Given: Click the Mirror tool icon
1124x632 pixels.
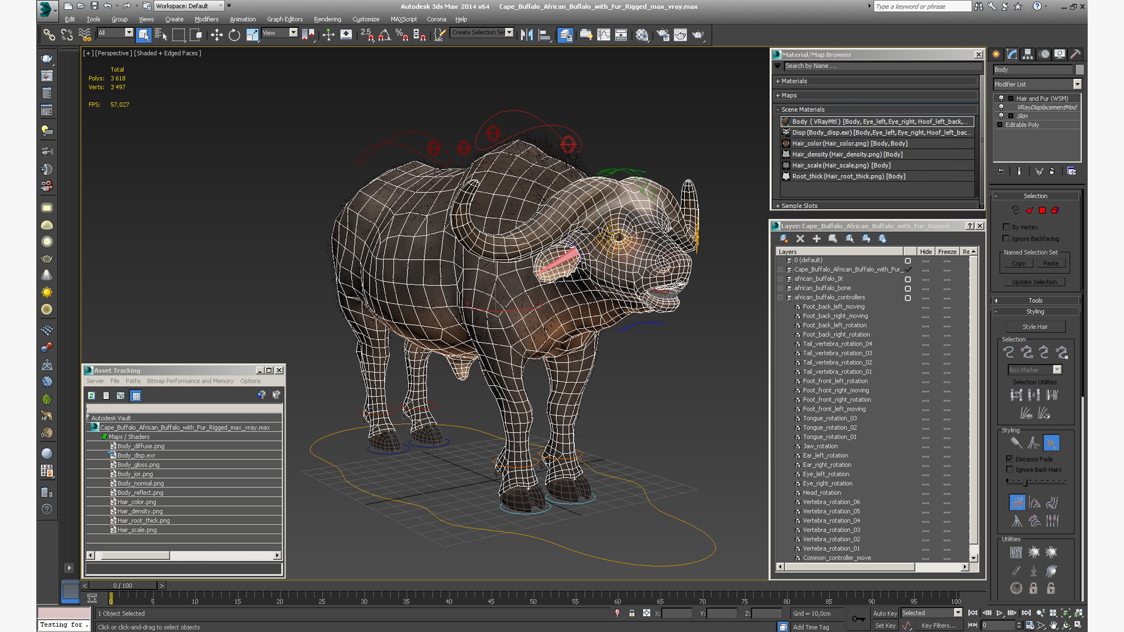Looking at the screenshot, I should [527, 35].
